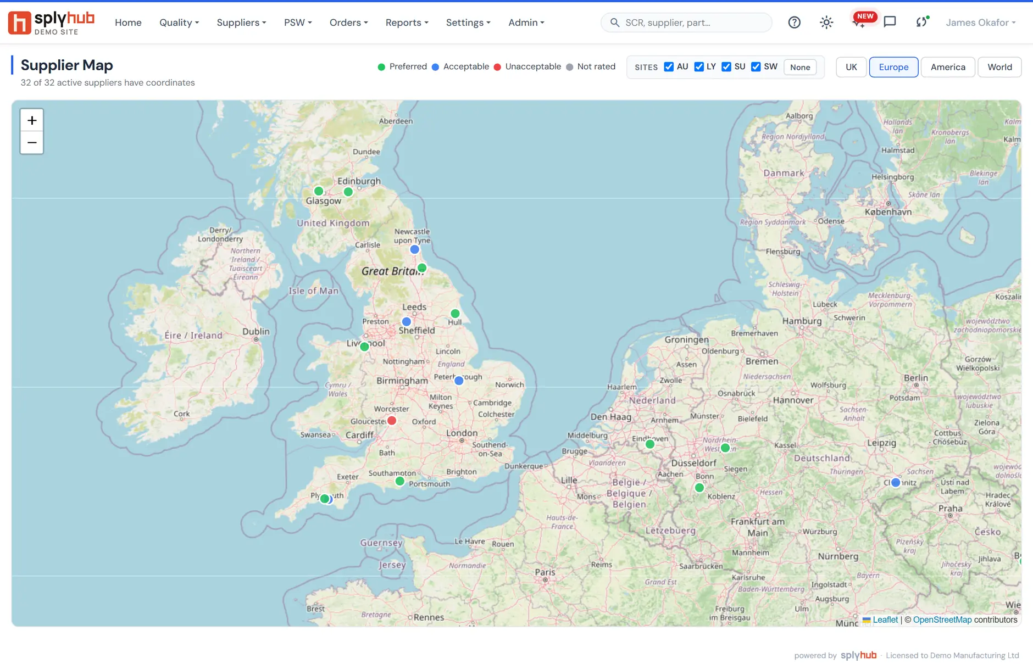
Task: Click the sync status refresh icon
Action: [922, 23]
